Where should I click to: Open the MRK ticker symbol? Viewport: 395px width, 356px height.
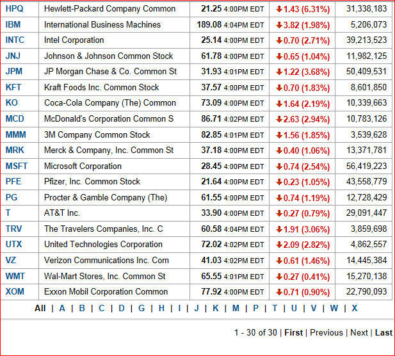coord(15,150)
